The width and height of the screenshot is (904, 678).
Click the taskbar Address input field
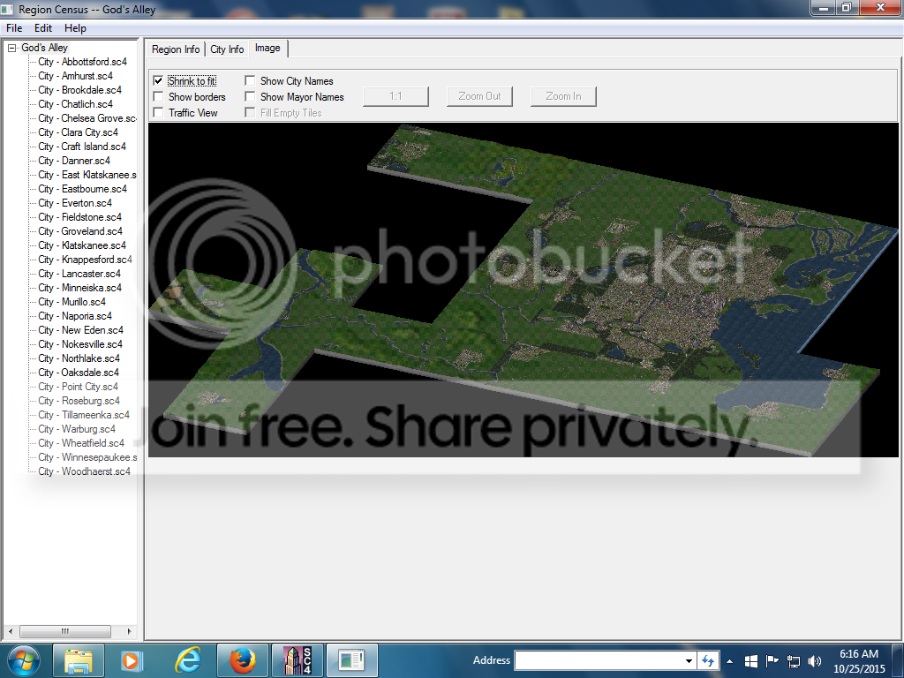click(599, 660)
